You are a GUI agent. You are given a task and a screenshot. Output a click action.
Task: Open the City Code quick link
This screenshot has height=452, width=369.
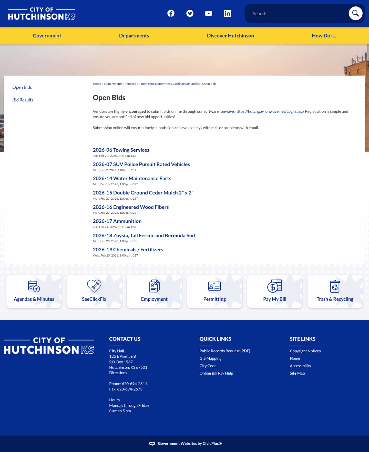(208, 366)
